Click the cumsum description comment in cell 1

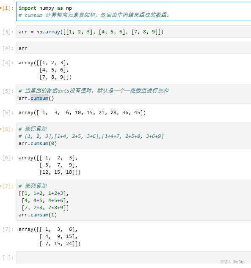(x=94, y=15)
